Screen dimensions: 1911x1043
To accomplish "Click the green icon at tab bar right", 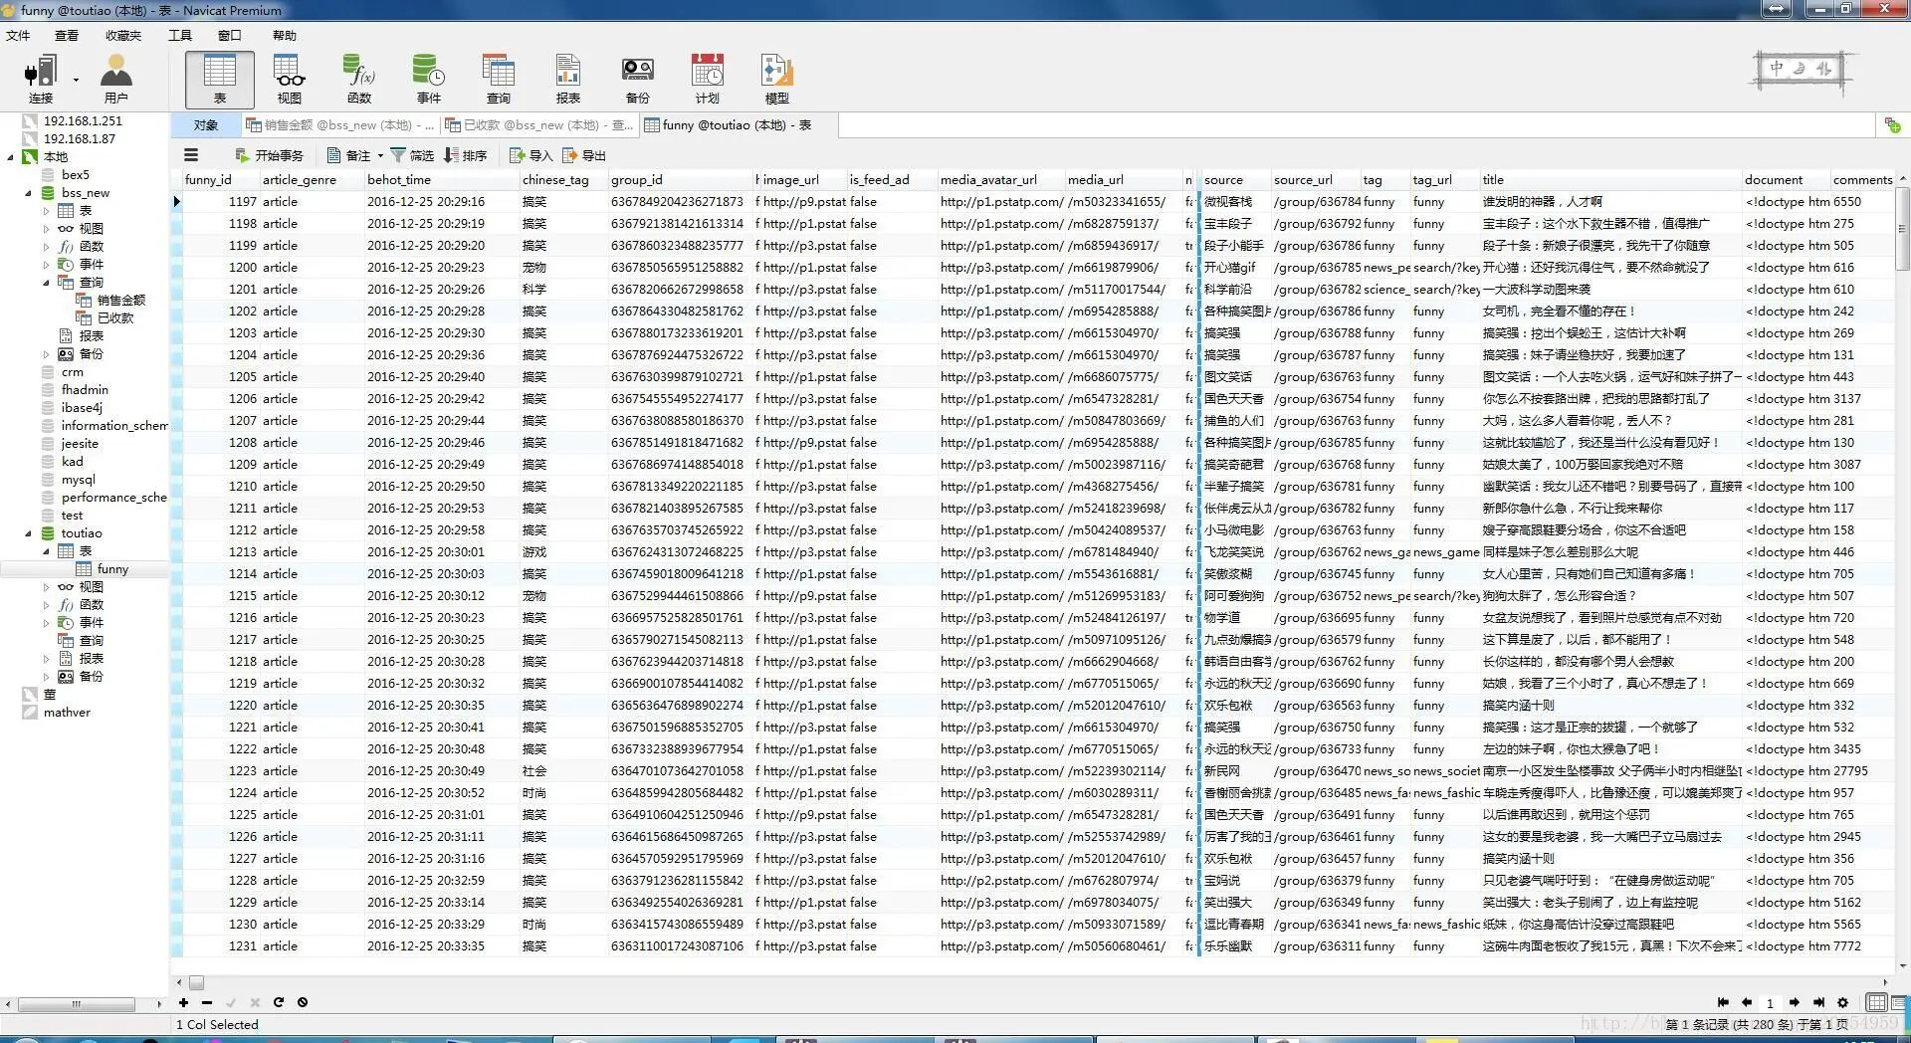I will tap(1892, 125).
